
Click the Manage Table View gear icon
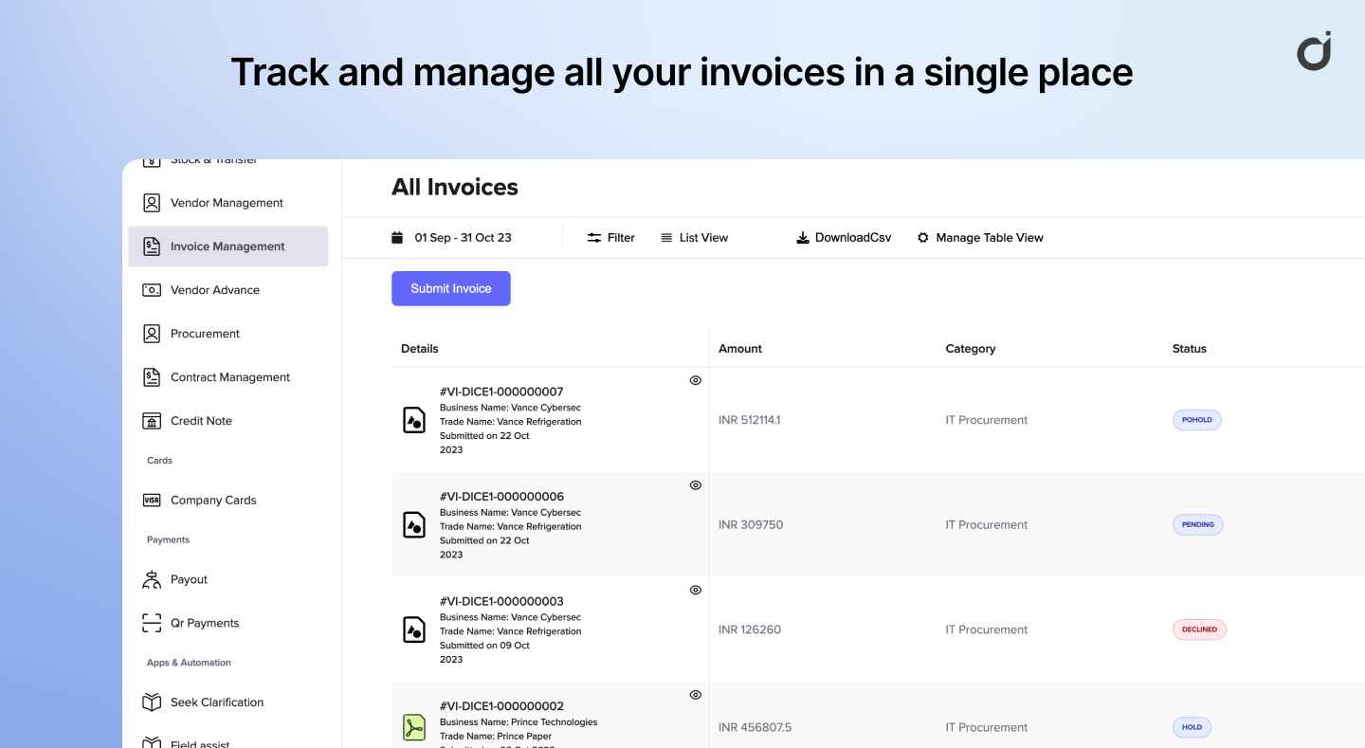click(923, 238)
